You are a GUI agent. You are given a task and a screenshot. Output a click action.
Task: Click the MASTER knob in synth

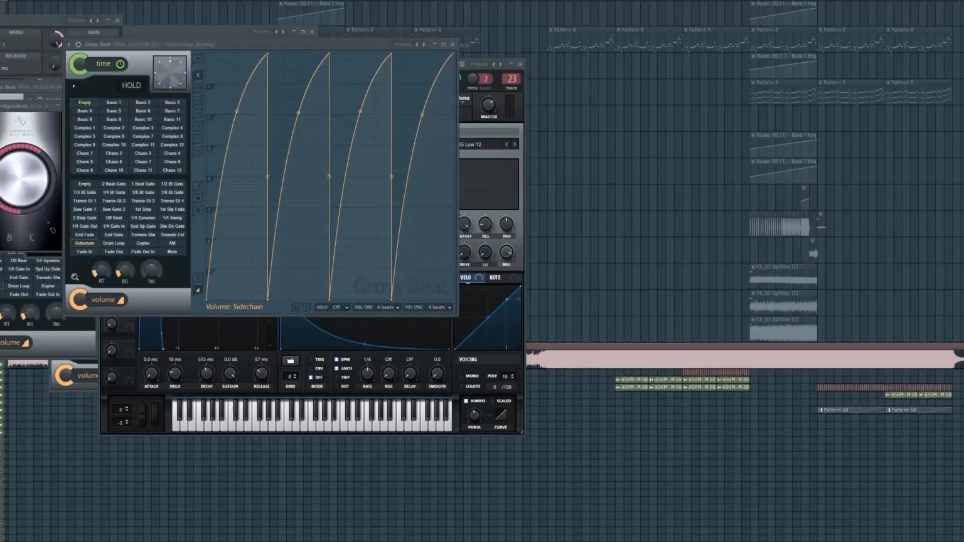point(488,104)
